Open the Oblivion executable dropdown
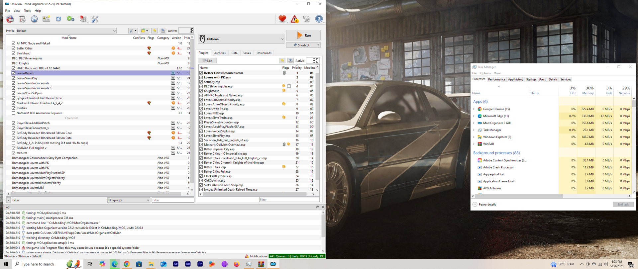638x269 pixels. (241, 39)
